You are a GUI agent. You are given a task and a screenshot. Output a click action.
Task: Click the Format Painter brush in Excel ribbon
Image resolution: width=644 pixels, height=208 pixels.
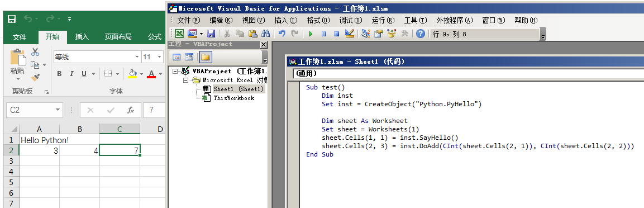[35, 77]
